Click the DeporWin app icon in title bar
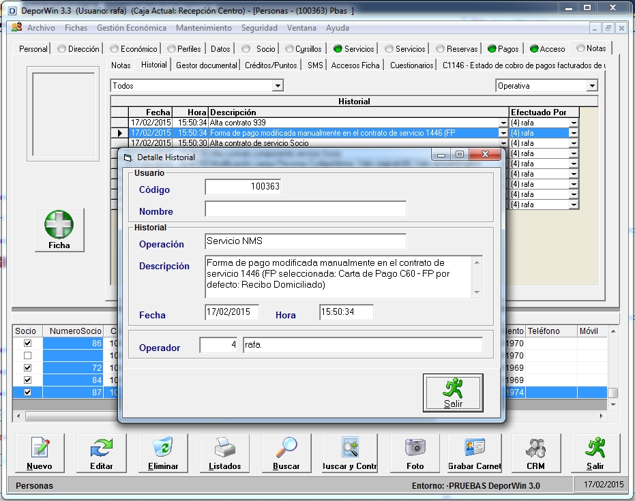 coord(12,11)
